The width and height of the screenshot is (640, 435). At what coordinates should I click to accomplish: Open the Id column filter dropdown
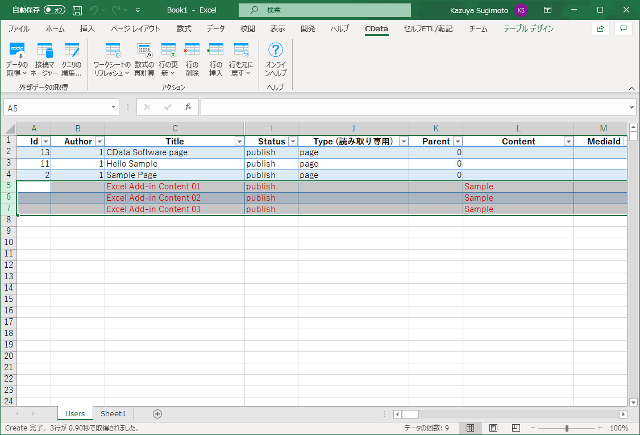[x=45, y=142]
